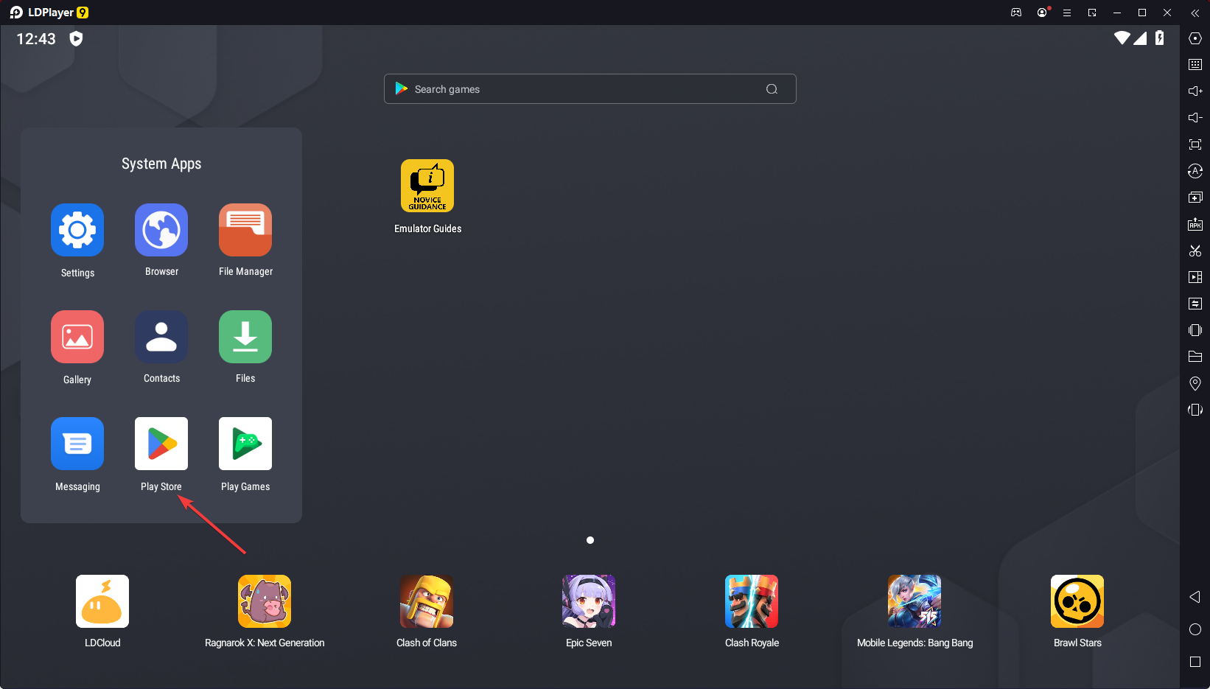Click the circular-arrow A icon in sidebar

[x=1195, y=171]
